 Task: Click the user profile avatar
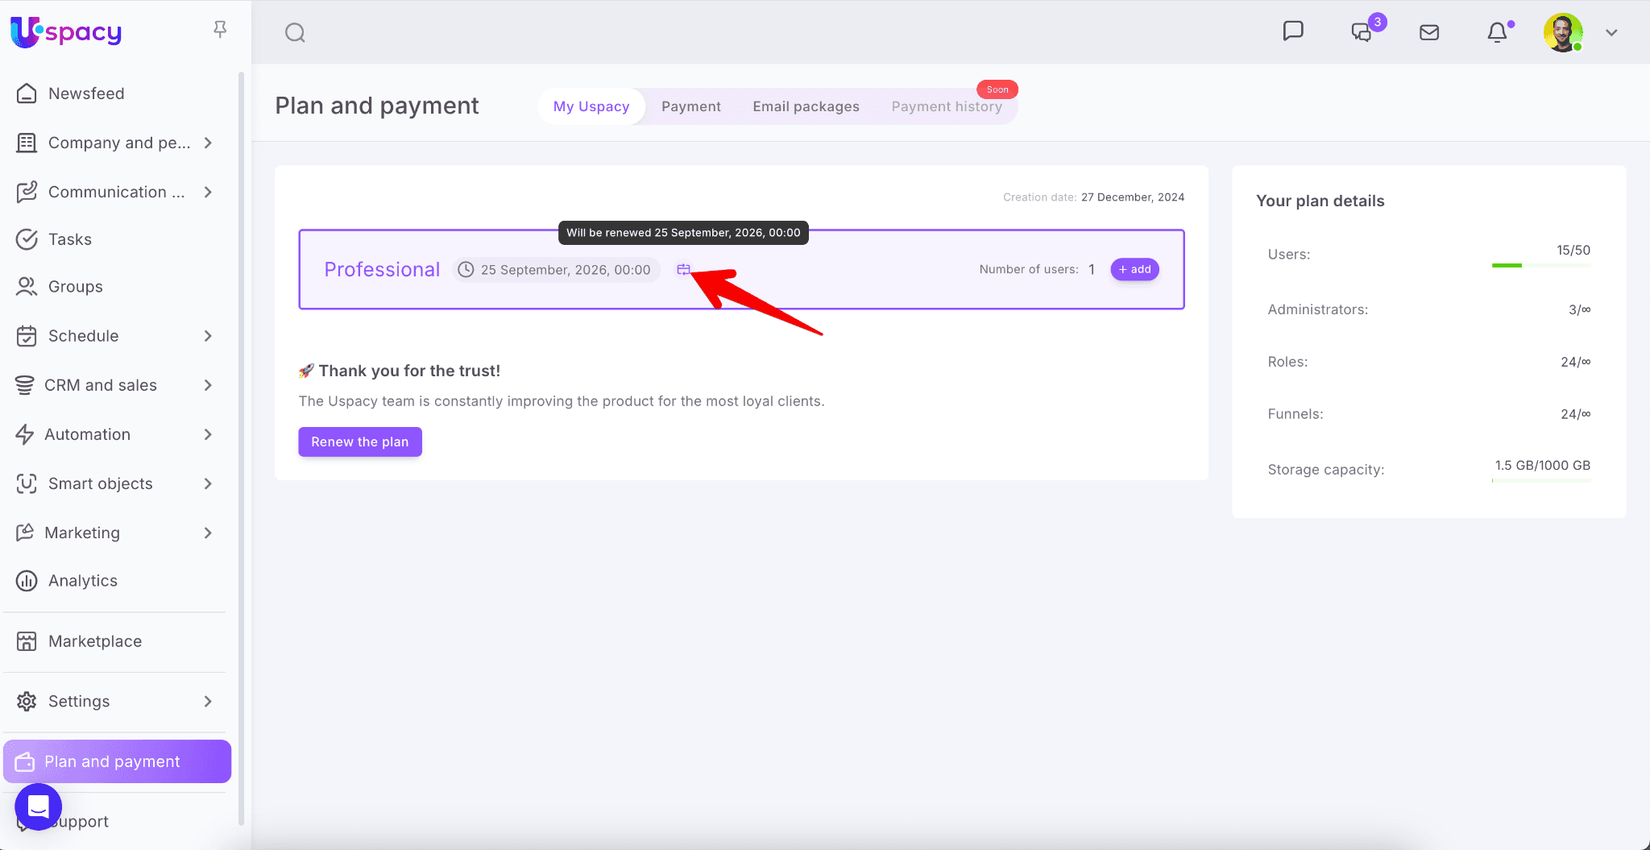click(x=1563, y=32)
